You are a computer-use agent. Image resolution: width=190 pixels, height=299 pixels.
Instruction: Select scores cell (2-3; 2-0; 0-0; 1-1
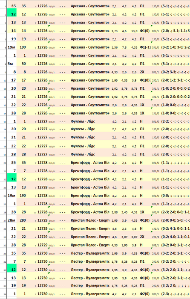click(x=176, y=212)
